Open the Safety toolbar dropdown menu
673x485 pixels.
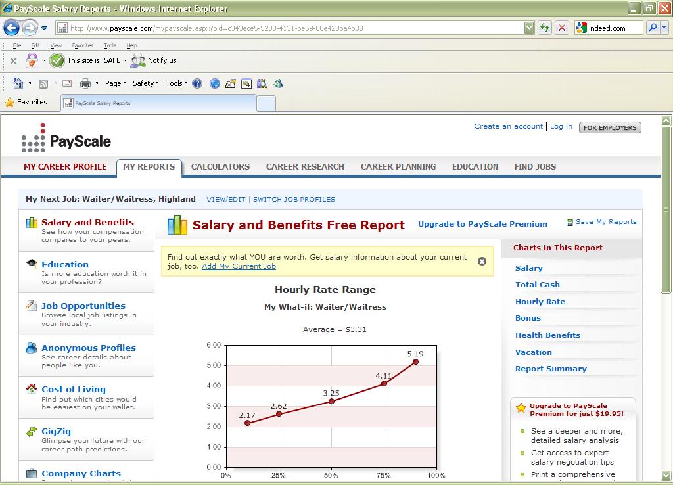pyautogui.click(x=145, y=83)
